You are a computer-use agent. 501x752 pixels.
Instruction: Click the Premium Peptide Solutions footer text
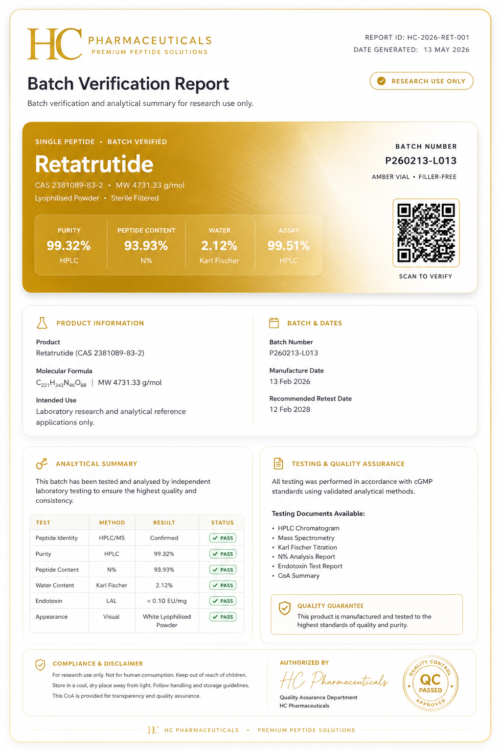click(x=306, y=730)
